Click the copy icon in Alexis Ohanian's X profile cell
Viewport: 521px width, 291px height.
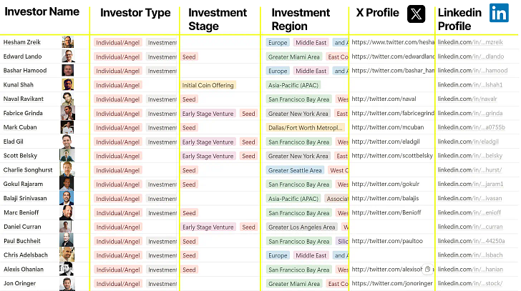(428, 269)
